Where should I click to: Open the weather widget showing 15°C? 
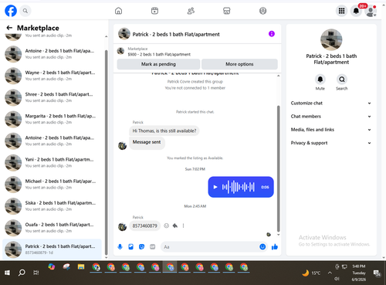(x=311, y=273)
